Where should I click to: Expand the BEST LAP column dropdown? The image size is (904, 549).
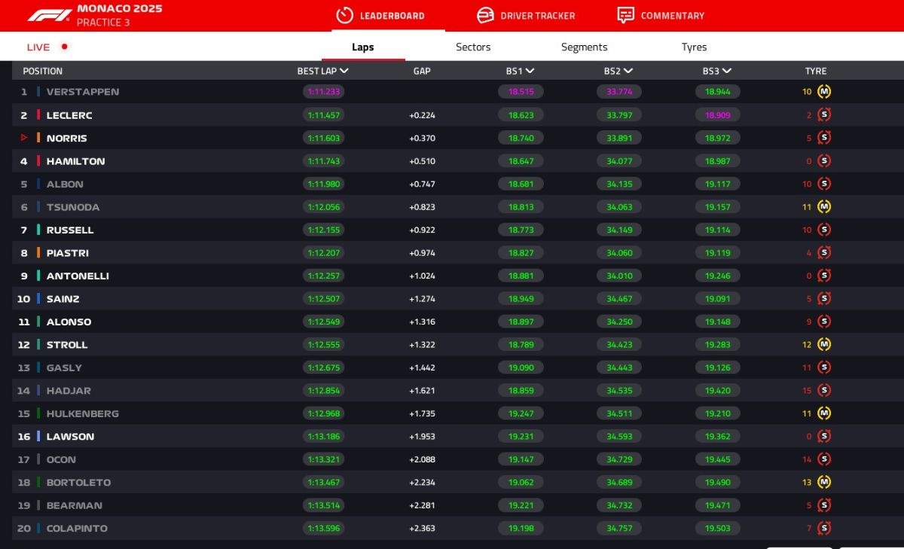(344, 71)
